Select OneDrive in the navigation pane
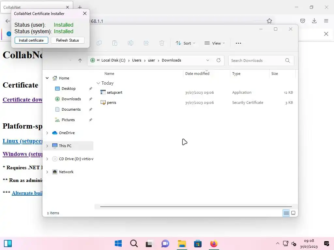334x250 pixels. 67,133
